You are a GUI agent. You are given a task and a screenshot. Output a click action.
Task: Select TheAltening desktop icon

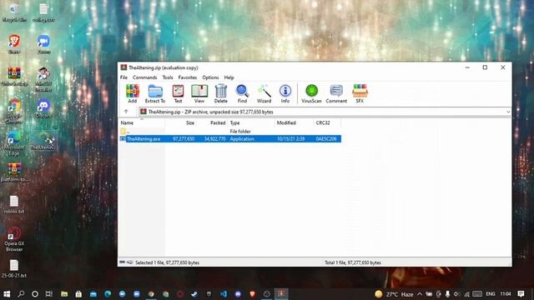(43, 141)
